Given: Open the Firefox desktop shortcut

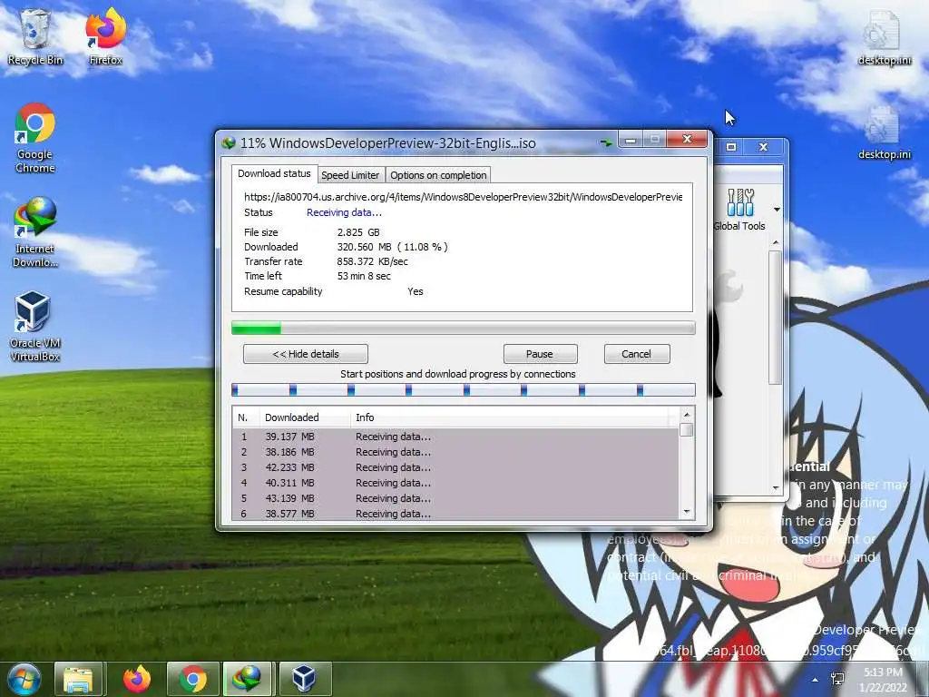Looking at the screenshot, I should pyautogui.click(x=105, y=36).
